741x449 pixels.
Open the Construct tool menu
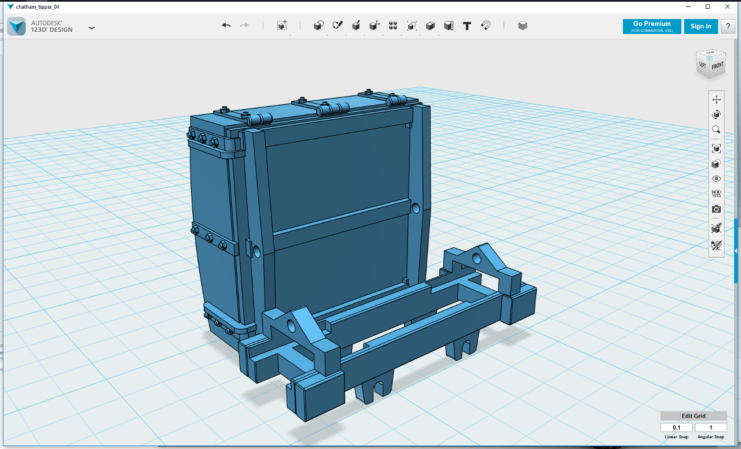pyautogui.click(x=356, y=25)
